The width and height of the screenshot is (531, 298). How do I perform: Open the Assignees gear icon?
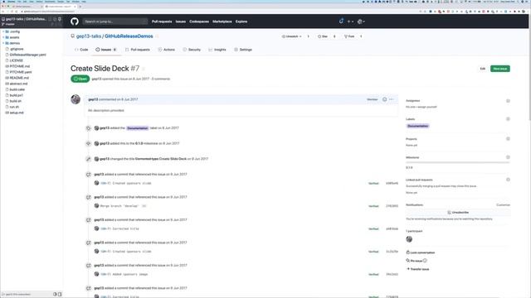pos(508,101)
